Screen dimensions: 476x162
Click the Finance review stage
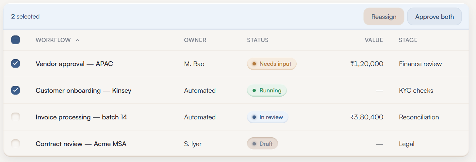point(420,64)
